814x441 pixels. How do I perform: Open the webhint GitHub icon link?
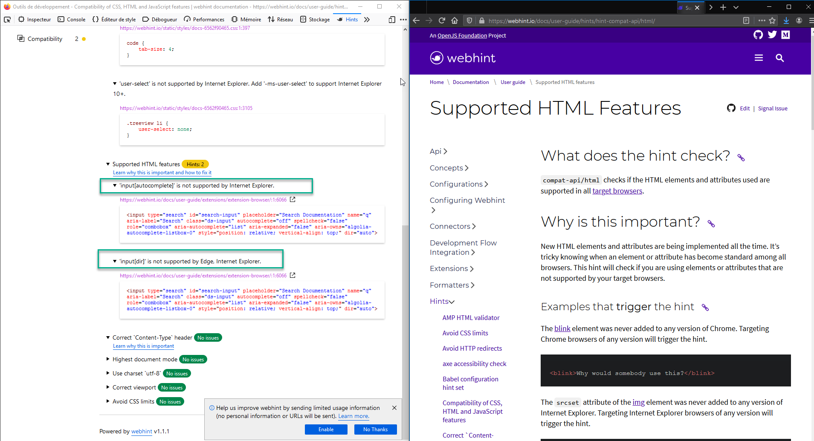[758, 35]
